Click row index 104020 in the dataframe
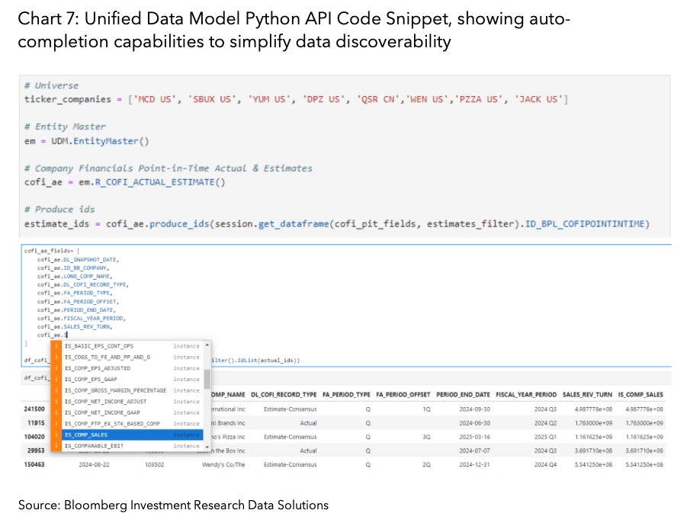Image resolution: width=687 pixels, height=523 pixels. (x=34, y=437)
